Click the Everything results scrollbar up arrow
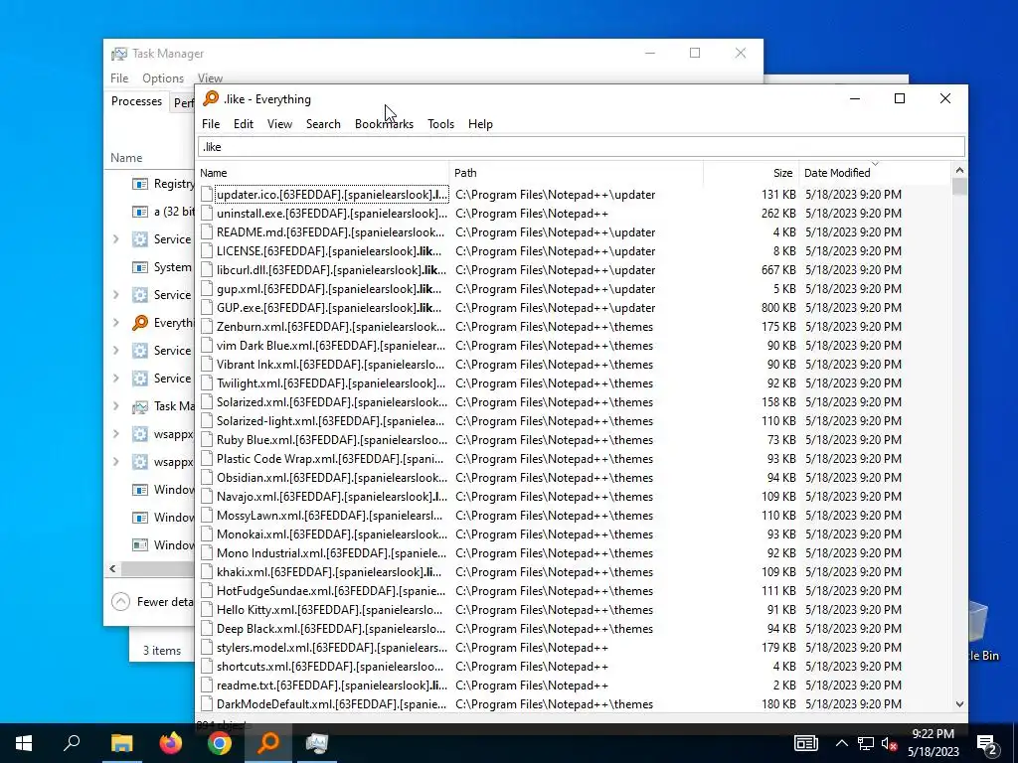This screenshot has height=763, width=1018. tap(959, 170)
